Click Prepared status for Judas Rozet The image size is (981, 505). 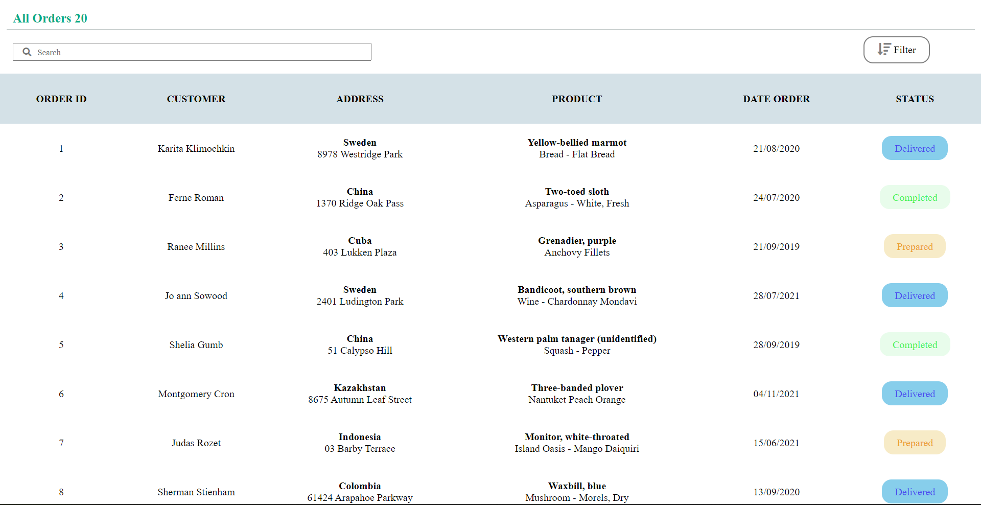(x=915, y=443)
